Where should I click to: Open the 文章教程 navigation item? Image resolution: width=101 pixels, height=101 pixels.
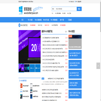click(x=70, y=20)
